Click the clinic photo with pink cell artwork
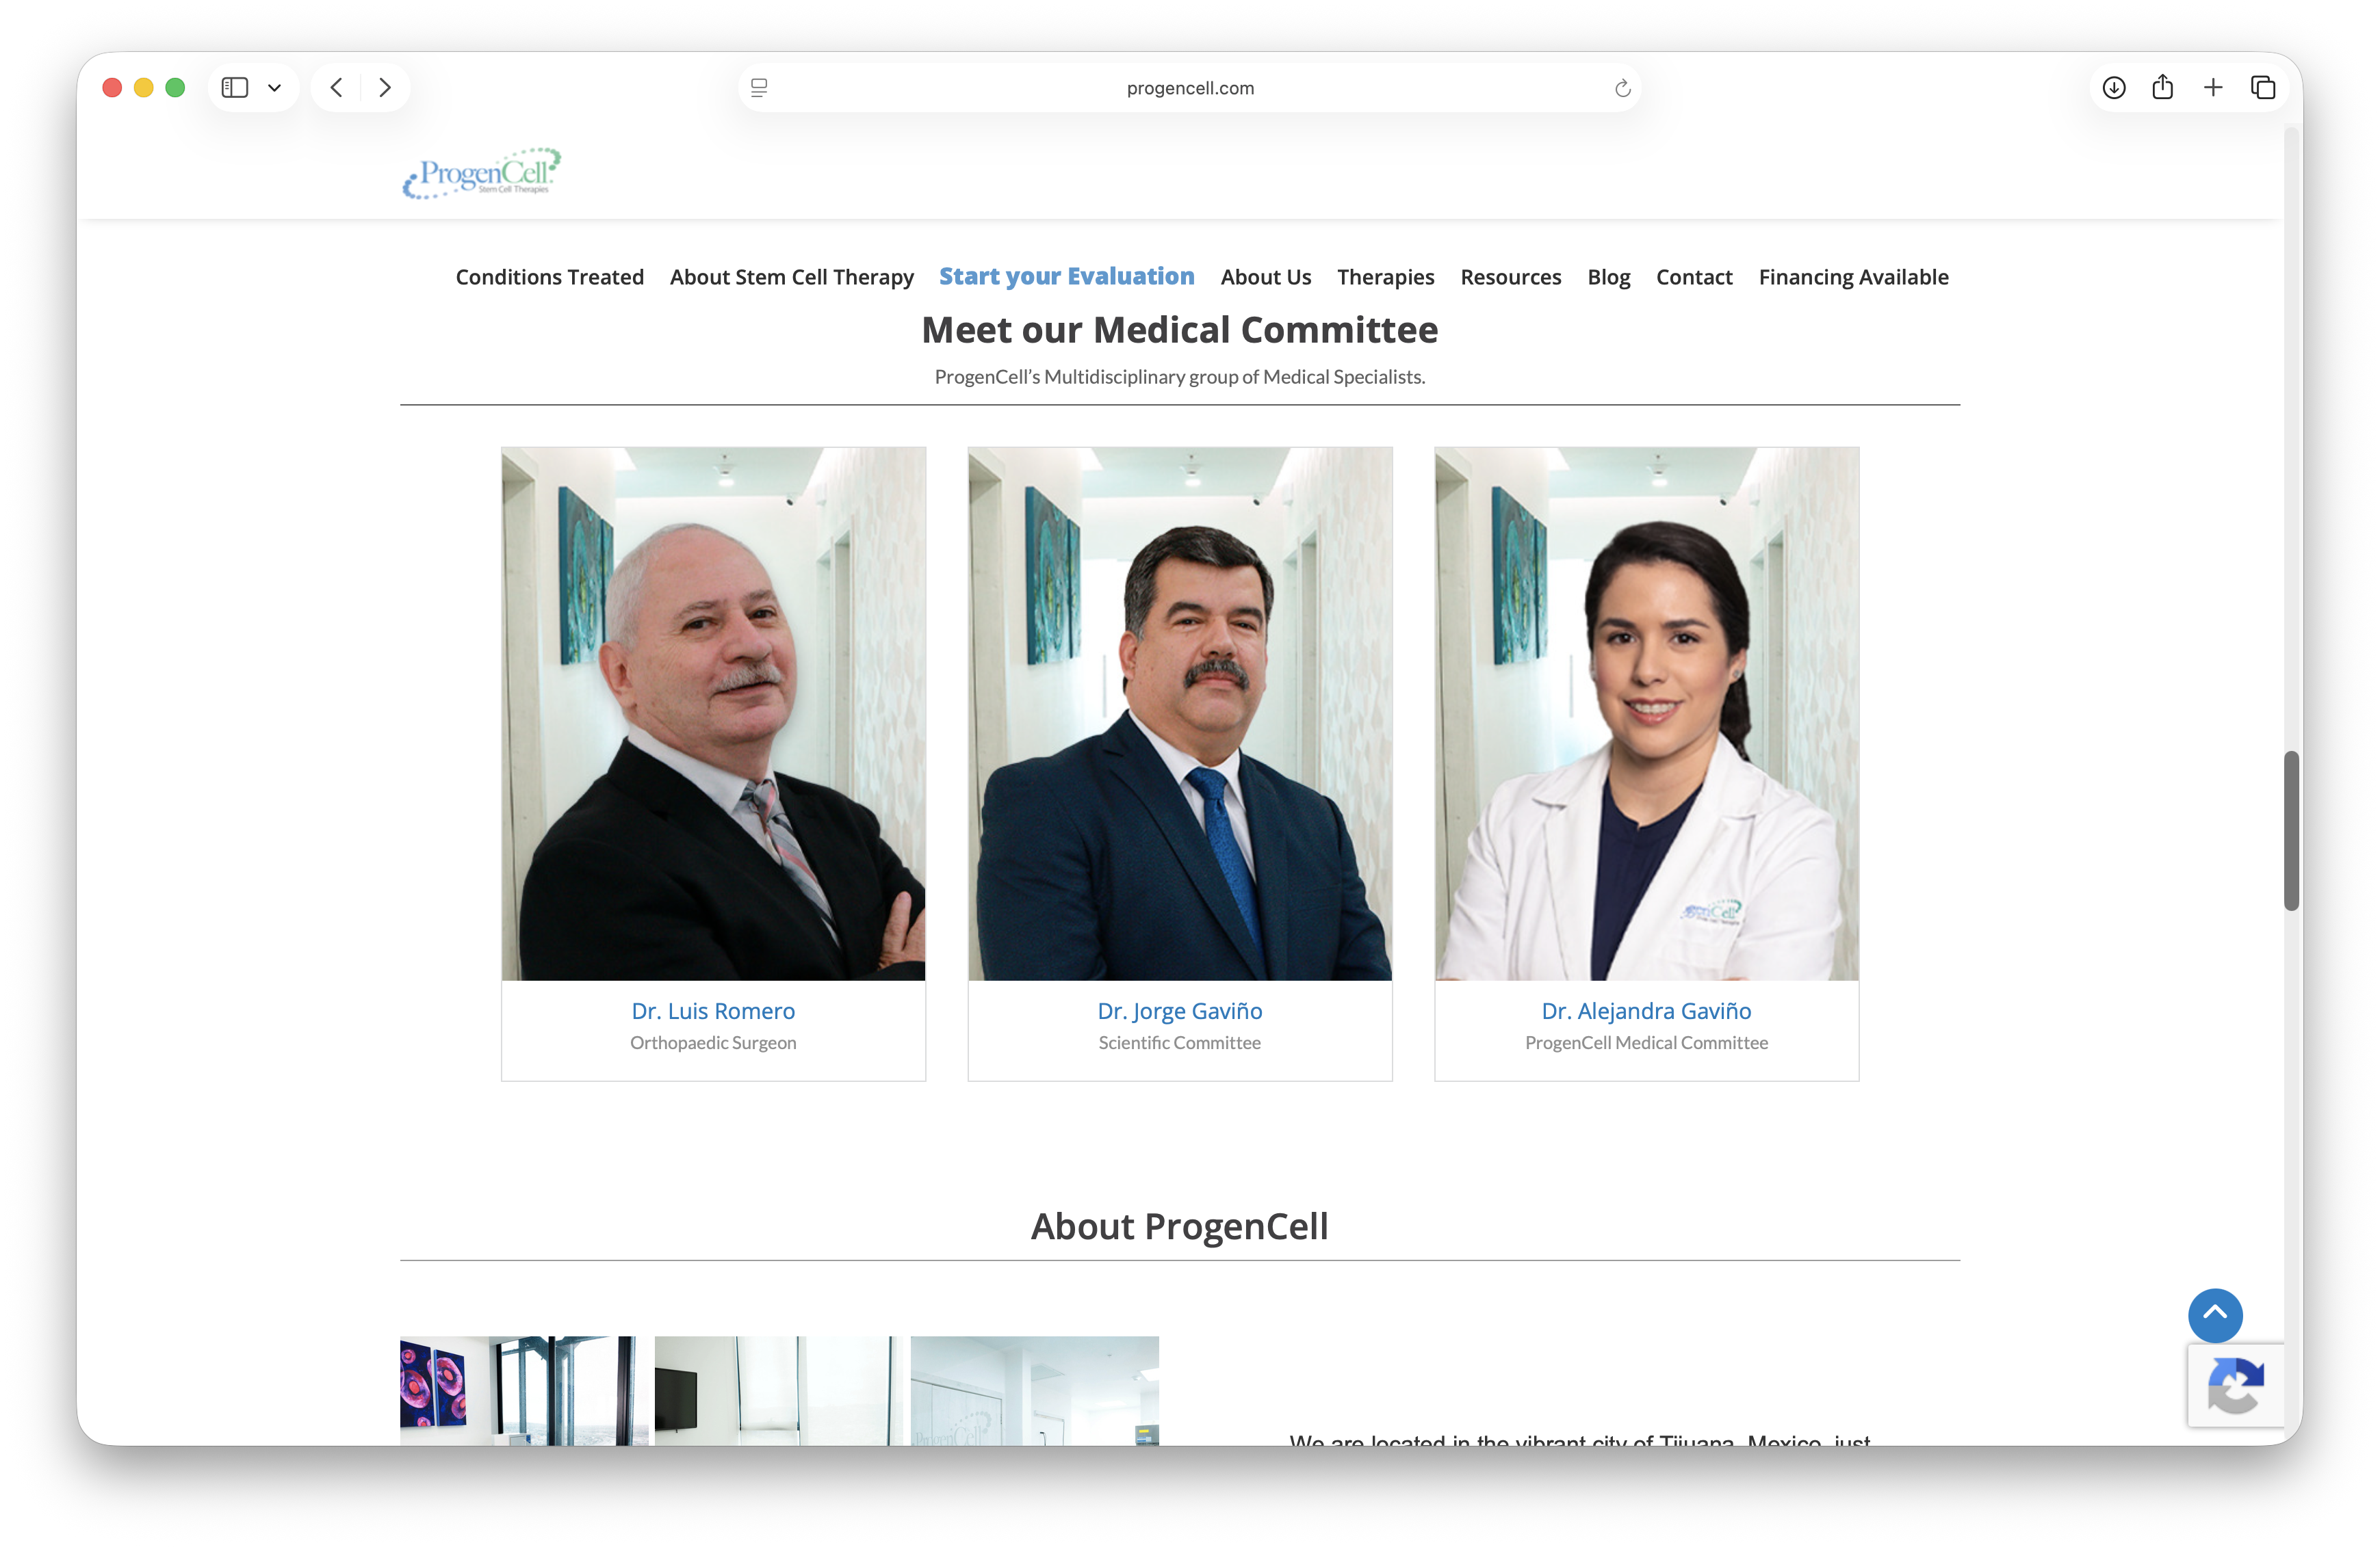2380x1547 pixels. [x=524, y=1390]
